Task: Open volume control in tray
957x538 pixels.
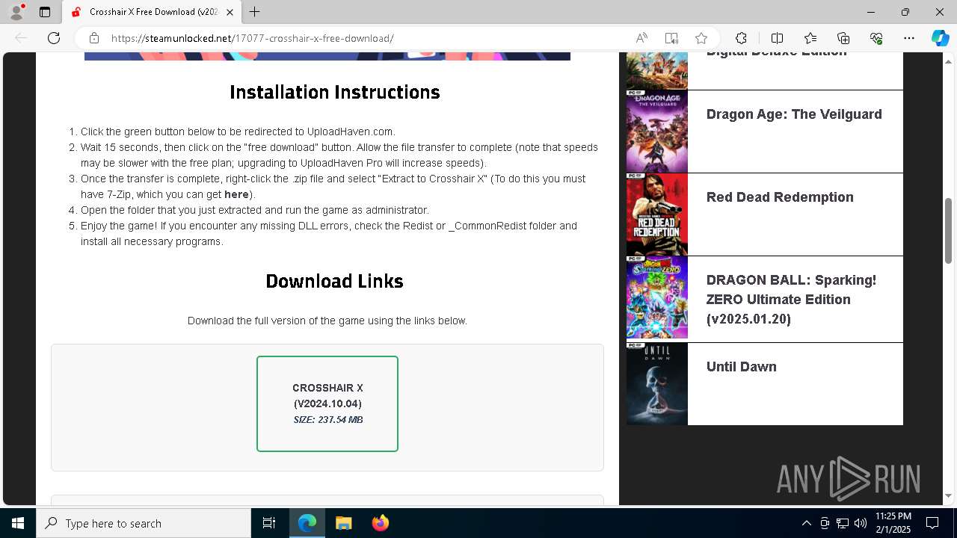Action: [860, 523]
